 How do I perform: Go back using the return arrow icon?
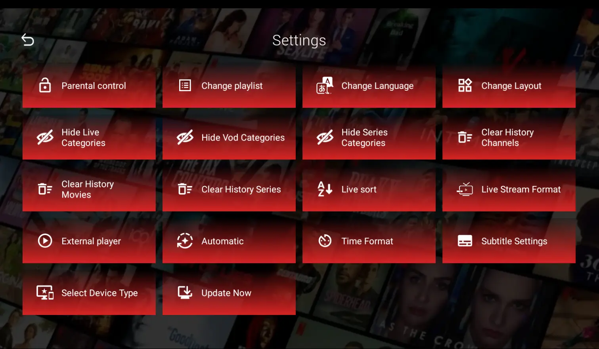click(28, 40)
